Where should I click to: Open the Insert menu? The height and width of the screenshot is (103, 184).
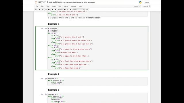point(54,6)
